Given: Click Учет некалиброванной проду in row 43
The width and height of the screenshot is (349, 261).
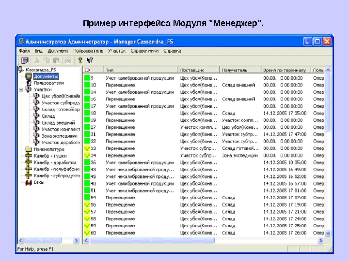Looking at the screenshot, I should tap(140, 170).
